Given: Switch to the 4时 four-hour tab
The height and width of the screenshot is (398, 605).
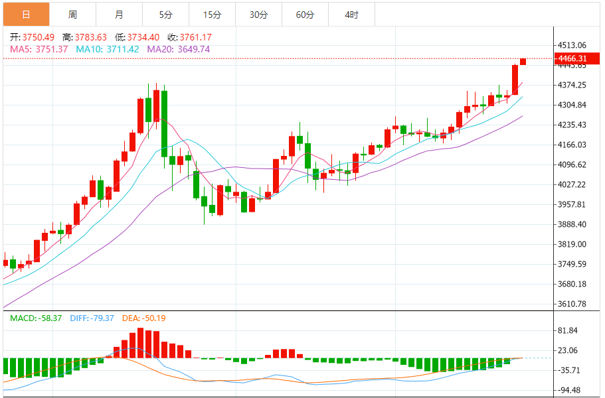Looking at the screenshot, I should pyautogui.click(x=351, y=14).
